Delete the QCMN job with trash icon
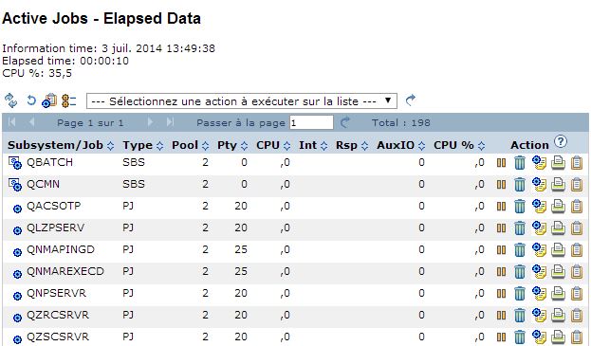Image resolution: width=591 pixels, height=346 pixels. point(520,185)
